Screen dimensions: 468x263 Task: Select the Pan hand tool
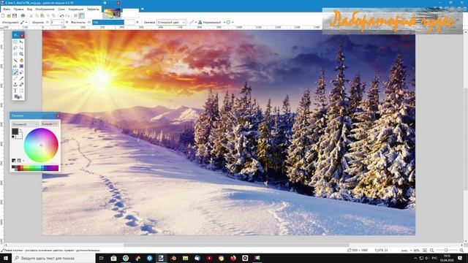click(21, 60)
